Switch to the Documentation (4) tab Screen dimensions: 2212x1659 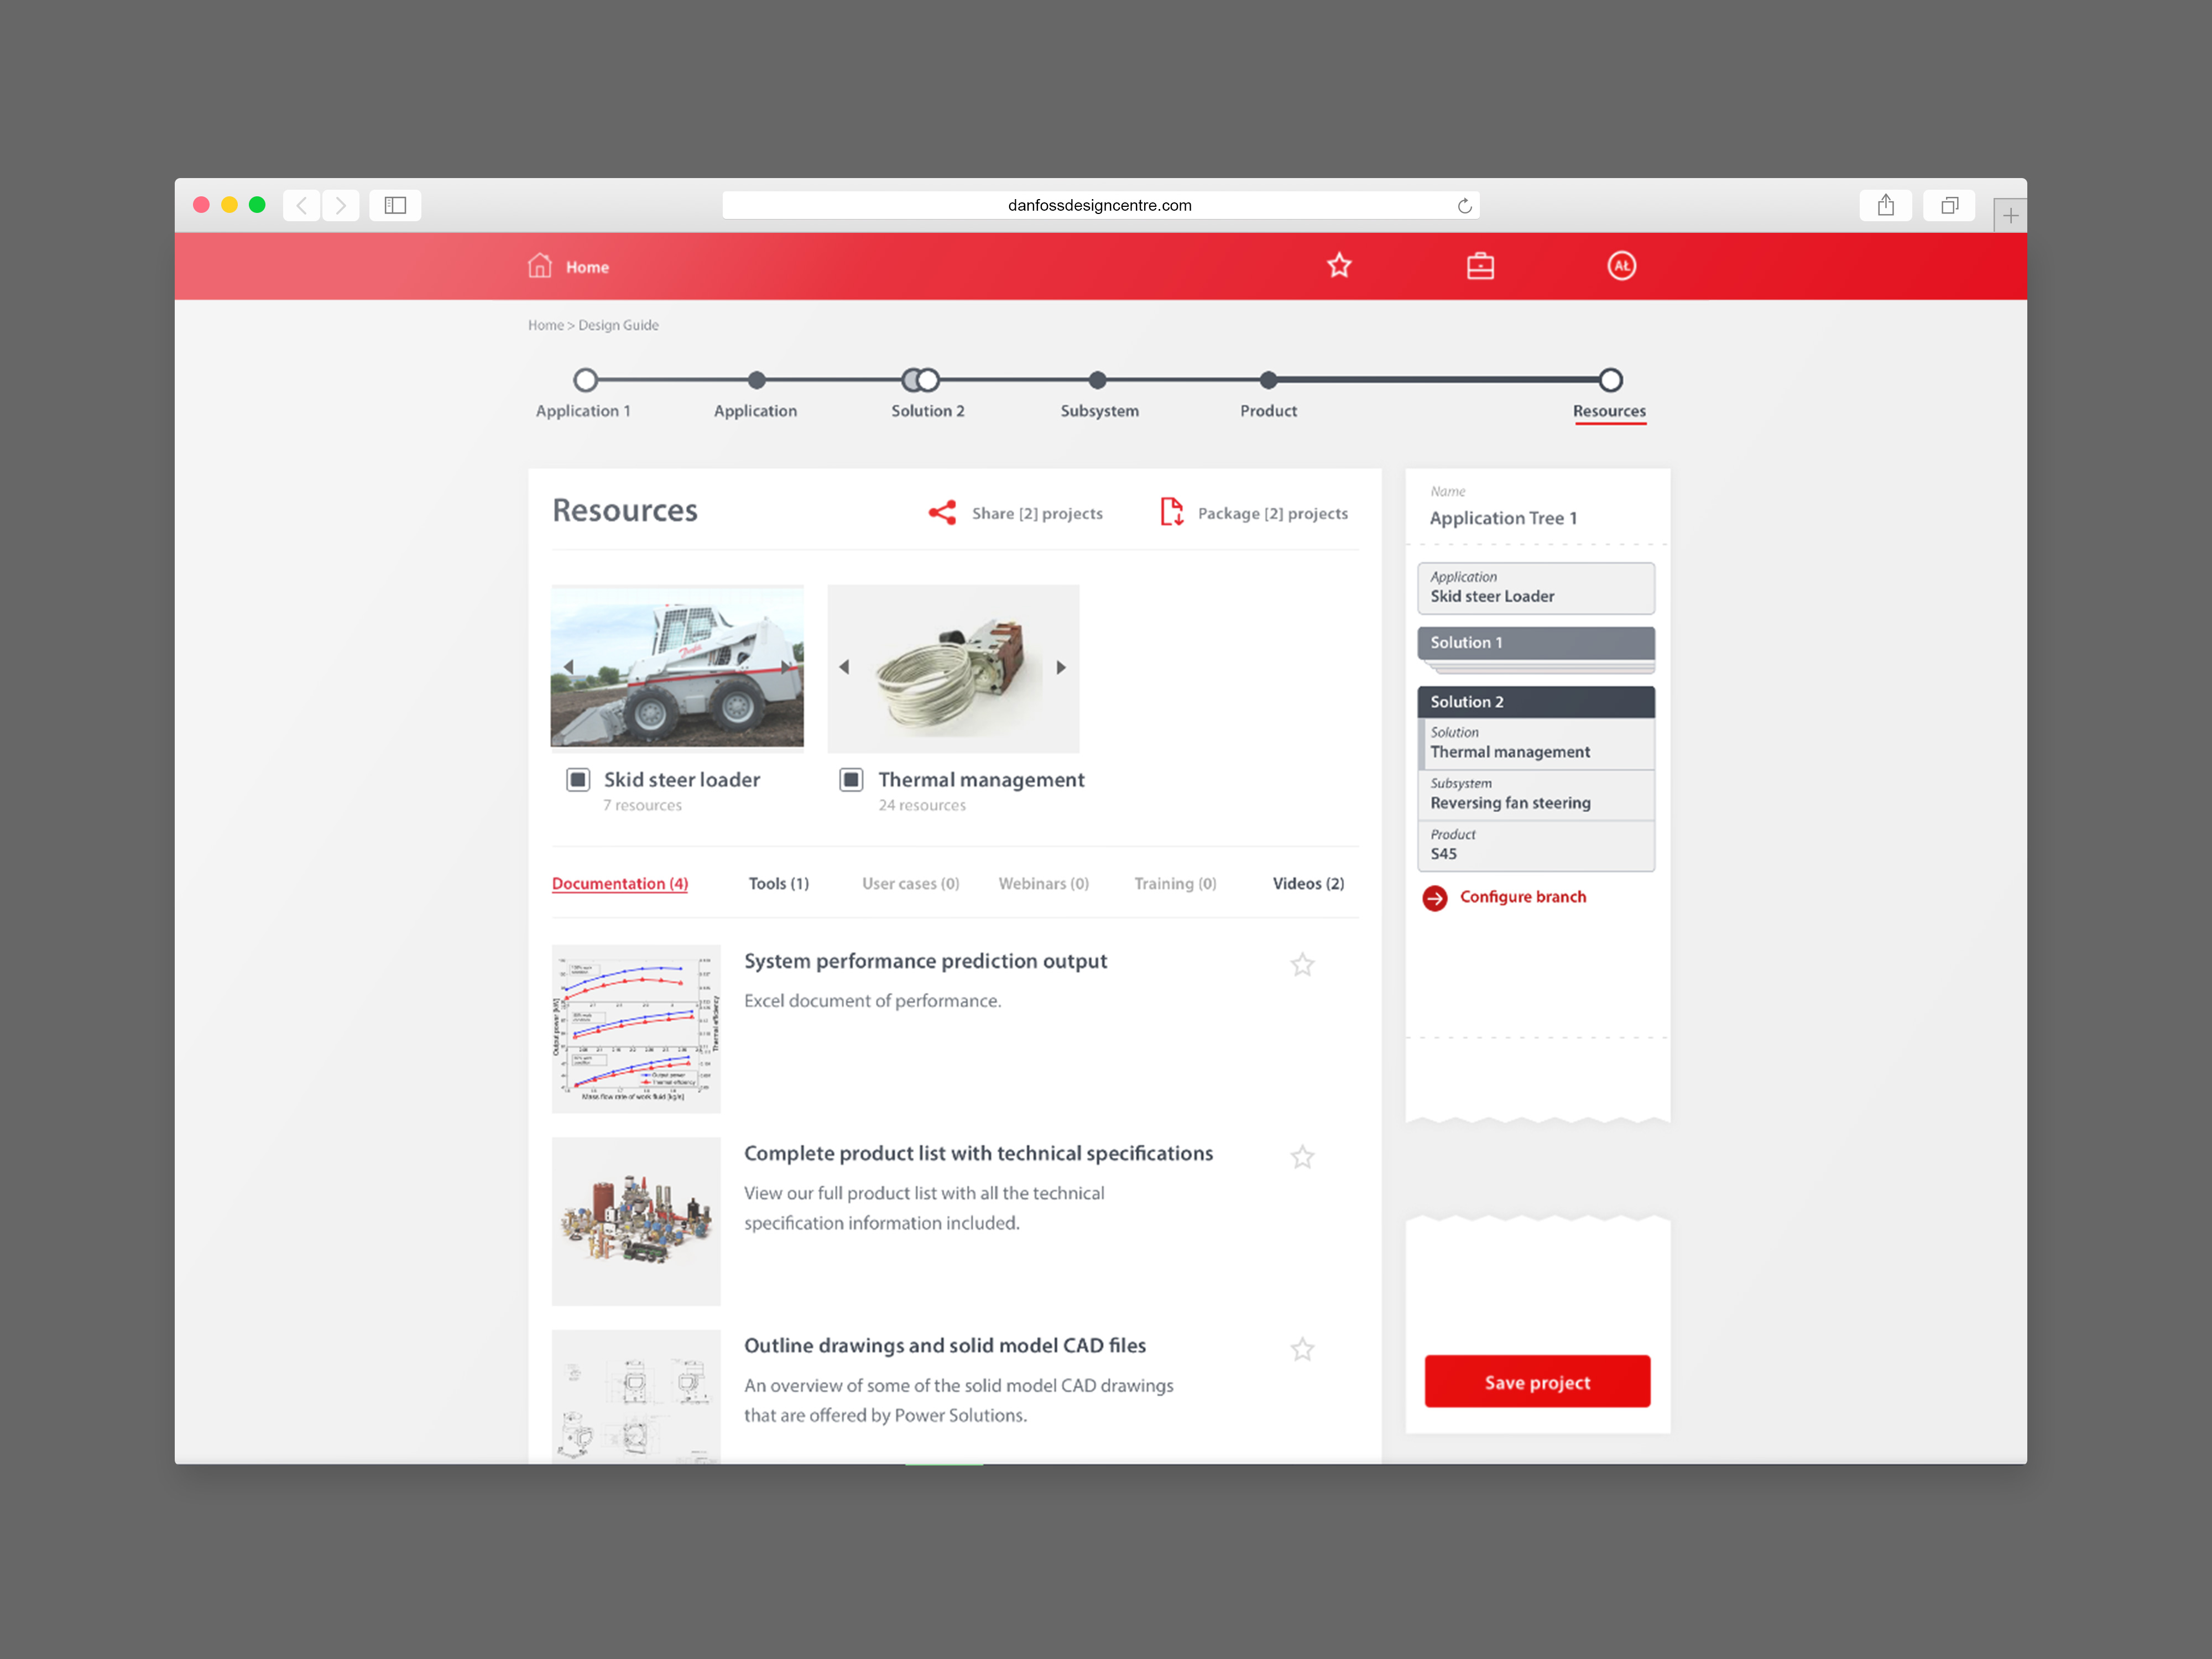tap(620, 884)
